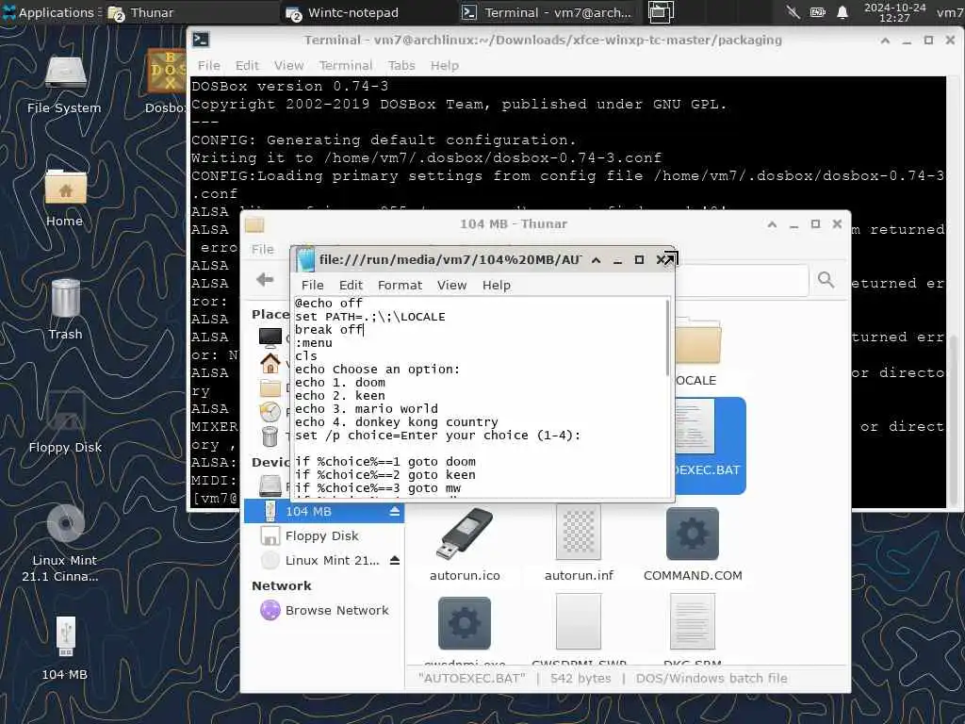Open the Dosbox desktop shortcut
The height and width of the screenshot is (724, 965).
click(x=166, y=82)
